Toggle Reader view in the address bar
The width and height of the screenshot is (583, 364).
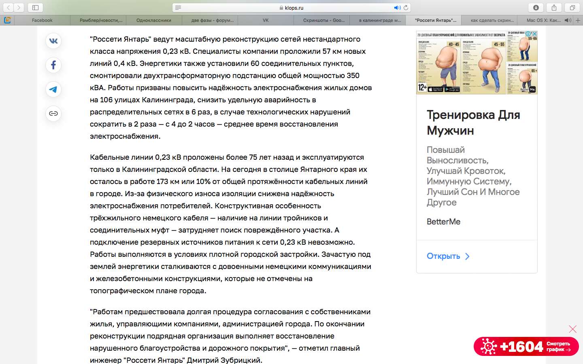(x=178, y=8)
